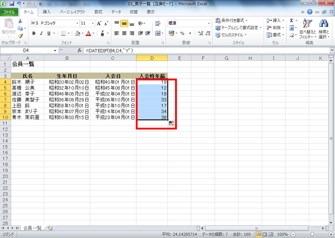Click the zoom slider handle

pyautogui.click(x=312, y=234)
